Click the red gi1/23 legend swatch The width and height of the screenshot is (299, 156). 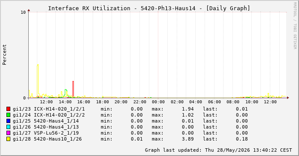(x=8, y=109)
